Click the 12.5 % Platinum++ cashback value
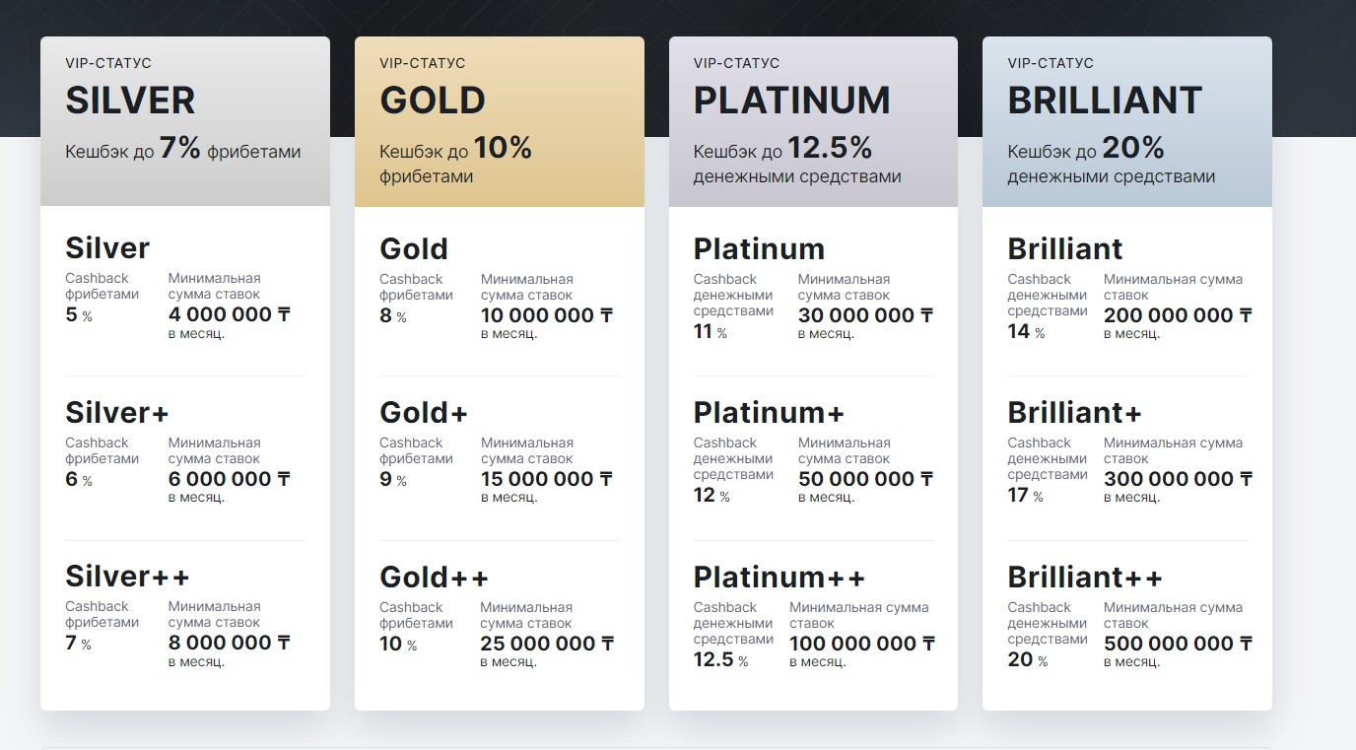Image resolution: width=1356 pixels, height=750 pixels. tap(720, 660)
